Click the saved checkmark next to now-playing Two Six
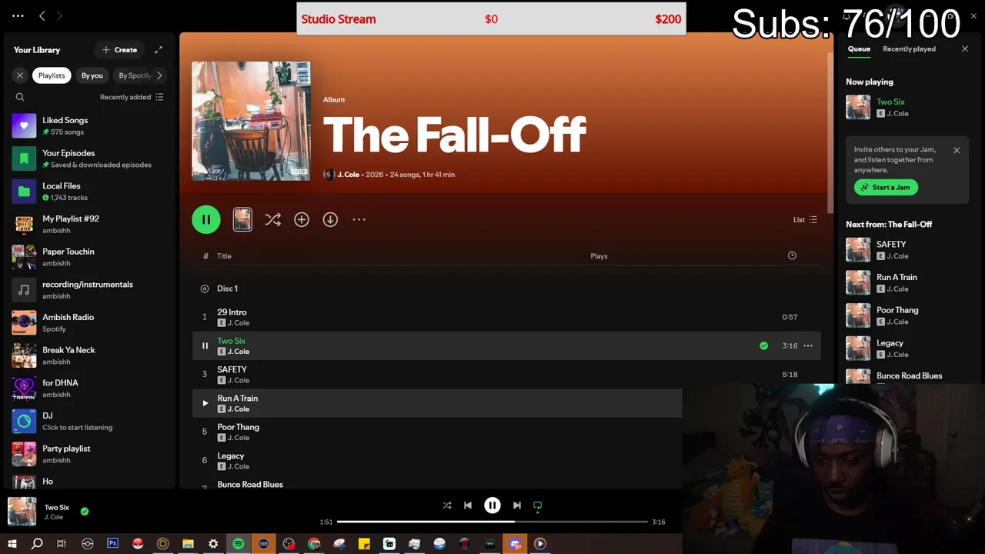This screenshot has width=985, height=554. [85, 511]
